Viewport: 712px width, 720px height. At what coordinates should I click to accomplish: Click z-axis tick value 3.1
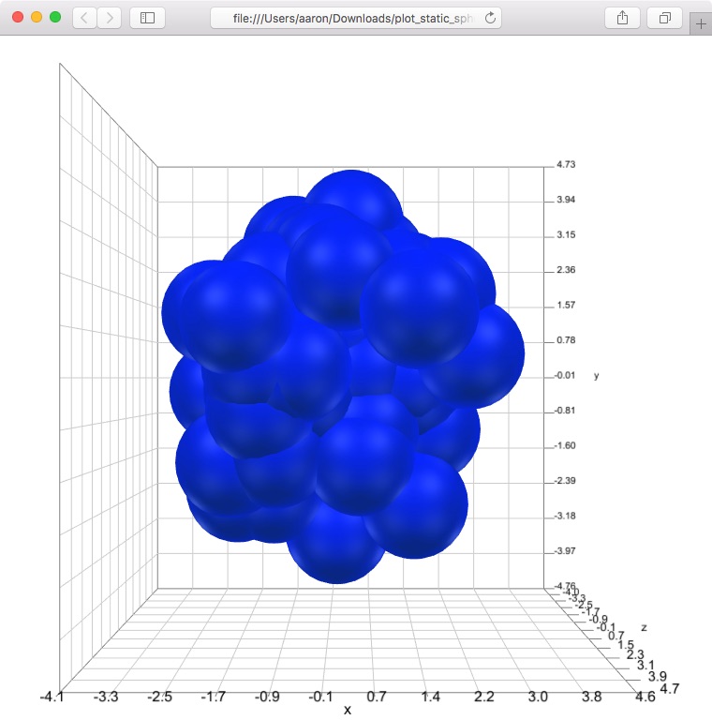coord(645,665)
